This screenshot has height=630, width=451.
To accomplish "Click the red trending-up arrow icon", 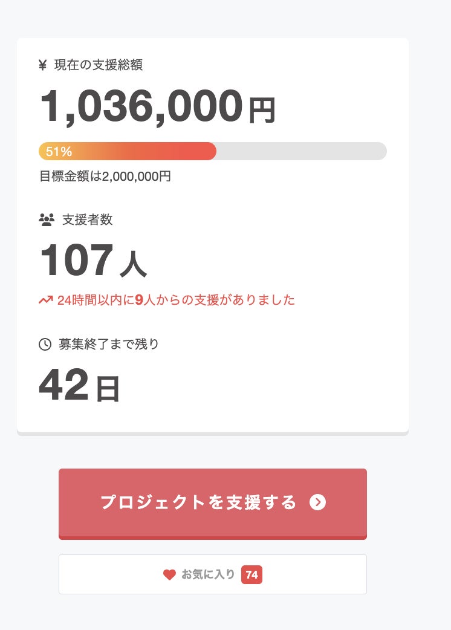I will point(46,300).
